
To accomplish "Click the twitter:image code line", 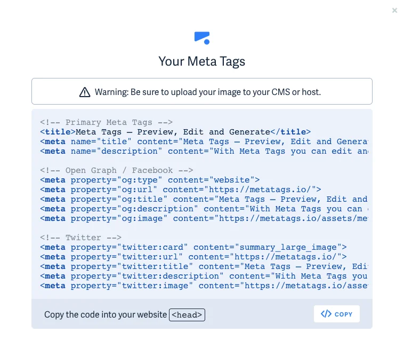I will click(x=204, y=286).
